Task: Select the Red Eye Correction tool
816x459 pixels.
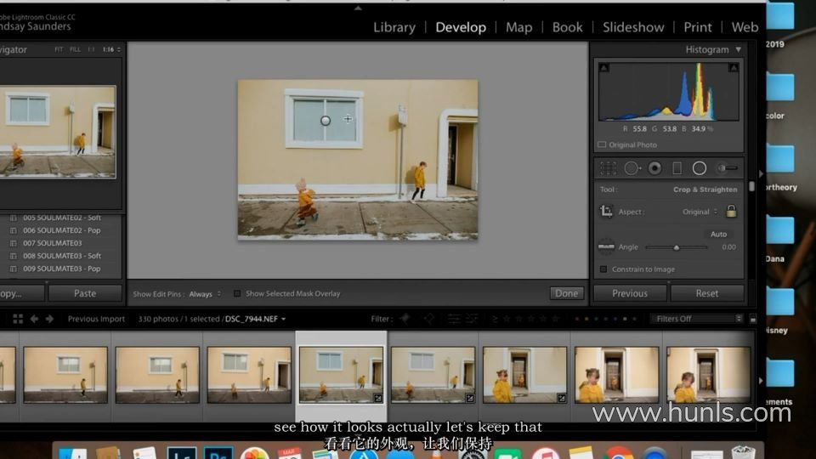Action: tap(654, 168)
